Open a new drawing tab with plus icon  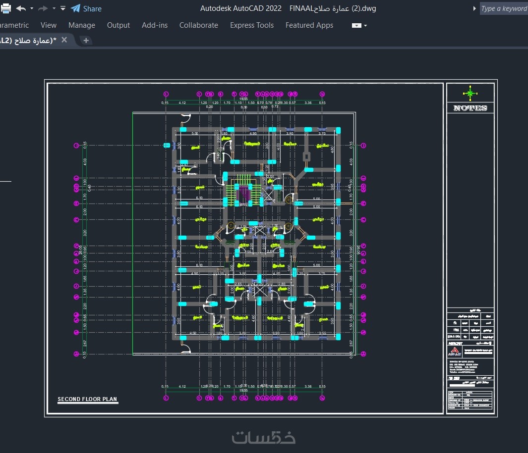(x=86, y=41)
